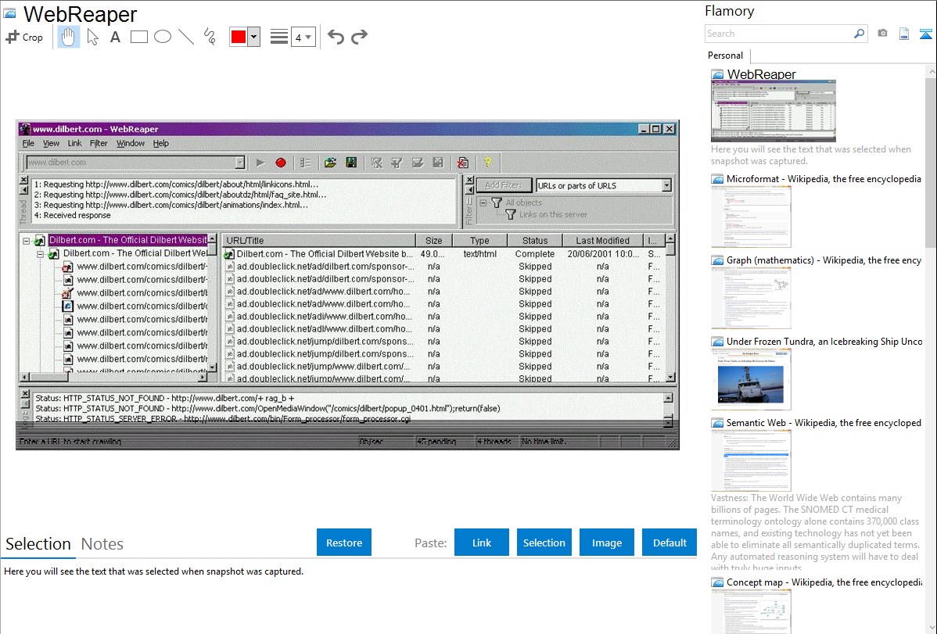This screenshot has height=634, width=937.
Task: Undo the last annotation
Action: (x=336, y=37)
